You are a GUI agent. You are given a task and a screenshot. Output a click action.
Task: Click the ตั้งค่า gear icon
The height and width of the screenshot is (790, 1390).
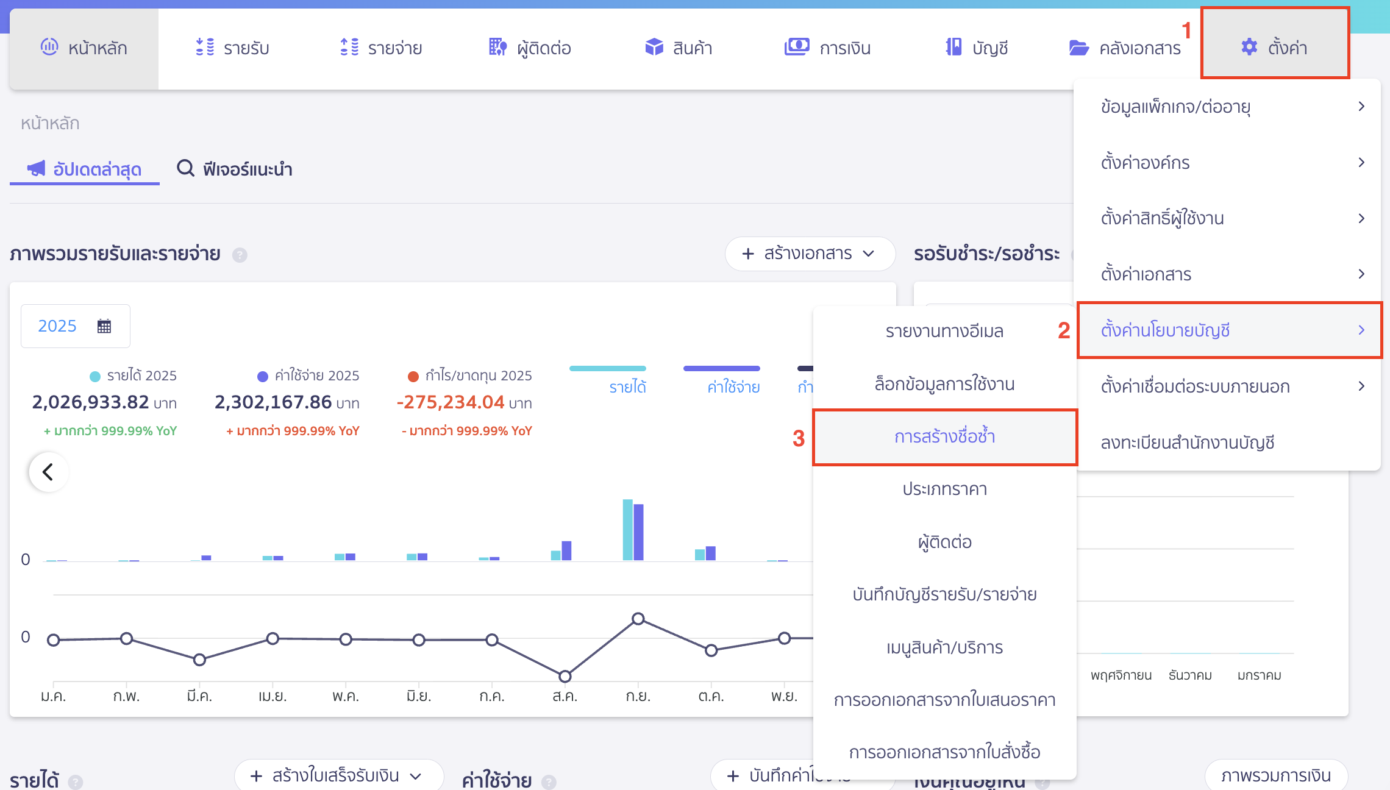click(x=1249, y=47)
